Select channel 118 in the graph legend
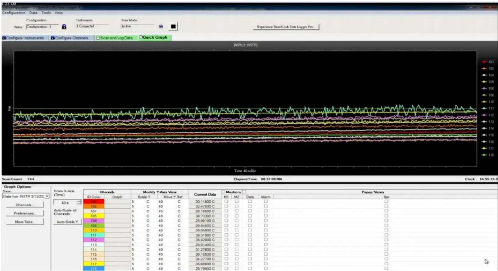498x271 pixels. pos(488,155)
